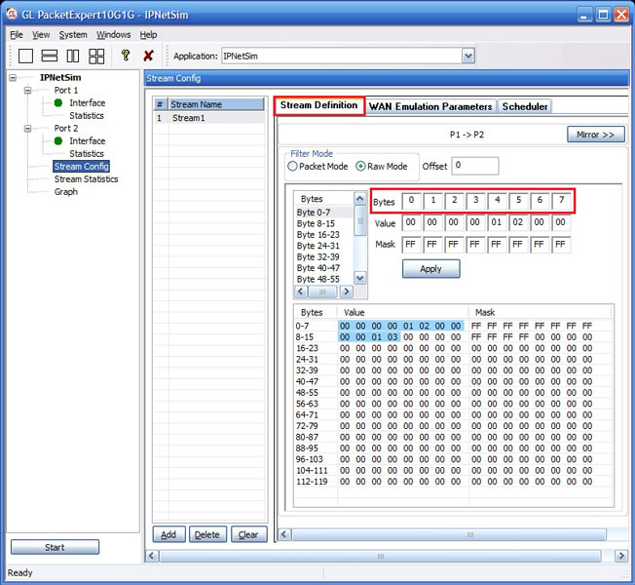Click the Clear streams button
The height and width of the screenshot is (585, 635).
(x=248, y=534)
